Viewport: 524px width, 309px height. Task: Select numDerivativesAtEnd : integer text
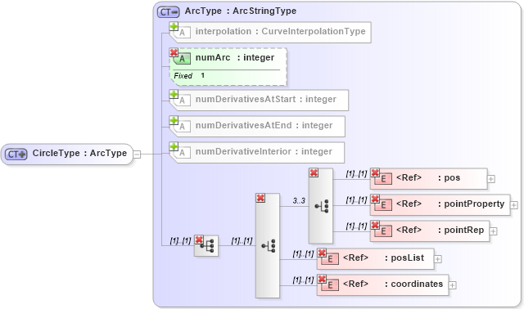click(x=264, y=125)
